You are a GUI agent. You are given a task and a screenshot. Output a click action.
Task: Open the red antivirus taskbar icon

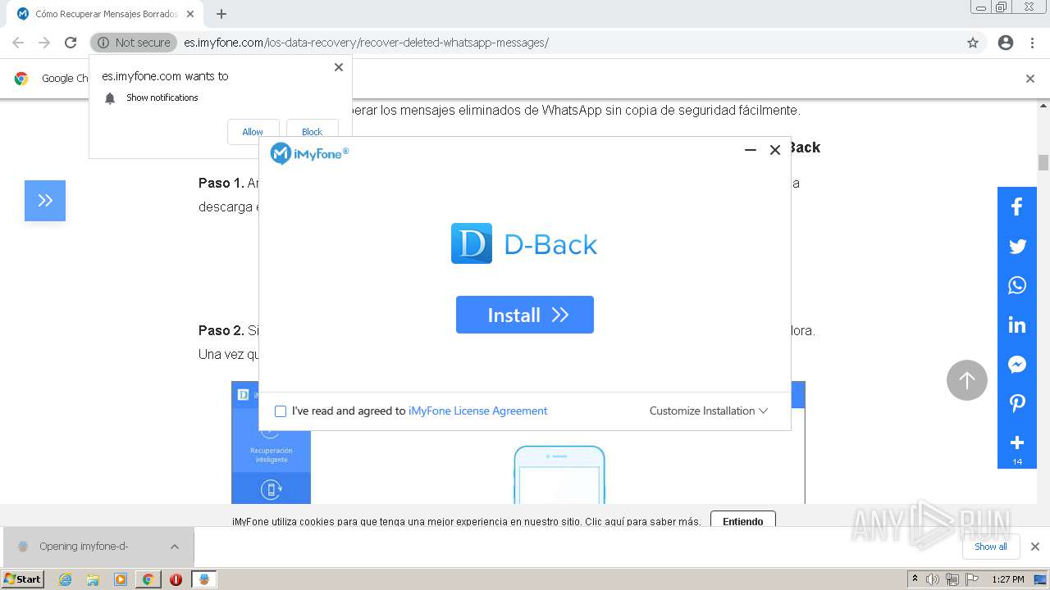click(x=176, y=579)
